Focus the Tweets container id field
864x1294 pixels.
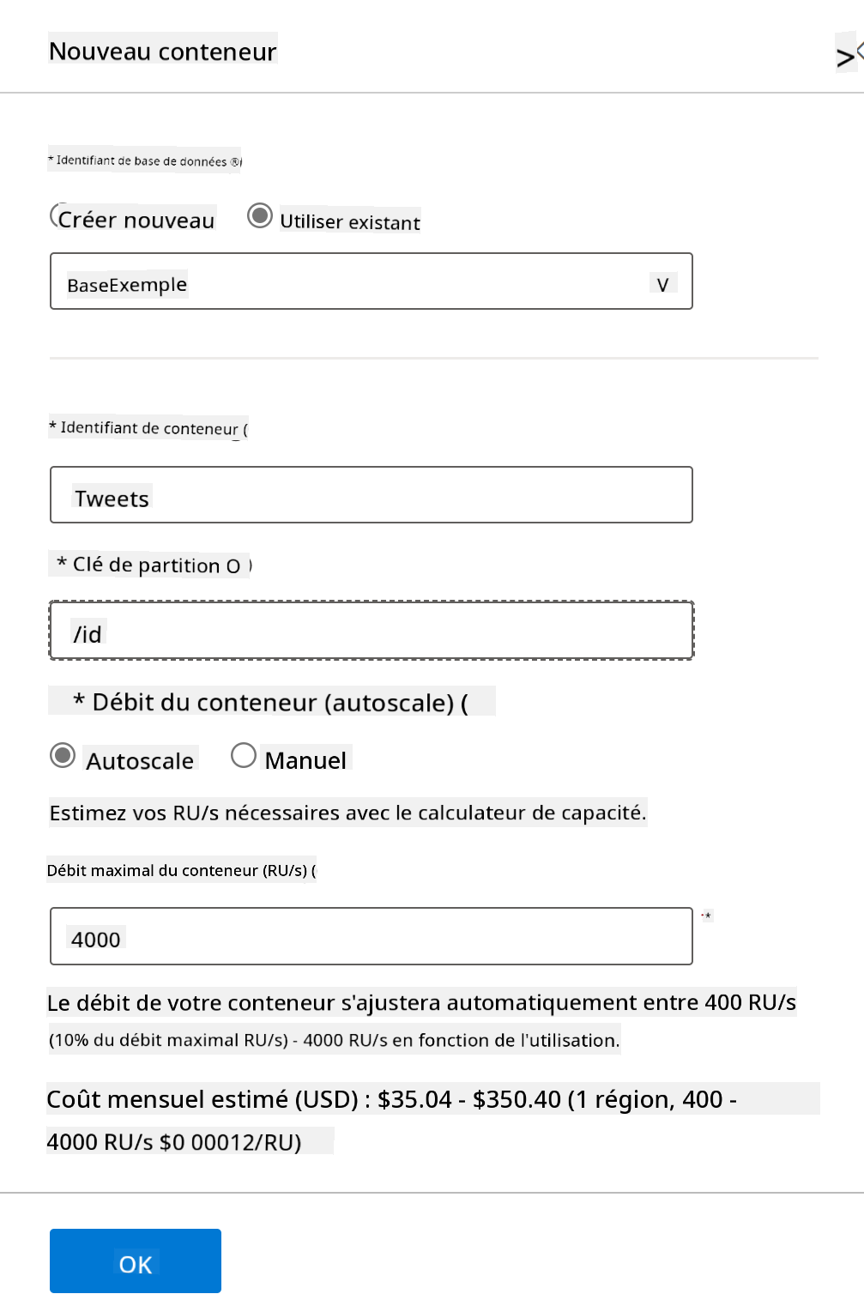pos(372,495)
